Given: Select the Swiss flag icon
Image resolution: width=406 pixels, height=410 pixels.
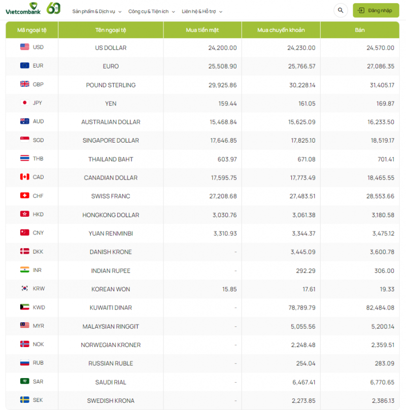Looking at the screenshot, I should (25, 196).
